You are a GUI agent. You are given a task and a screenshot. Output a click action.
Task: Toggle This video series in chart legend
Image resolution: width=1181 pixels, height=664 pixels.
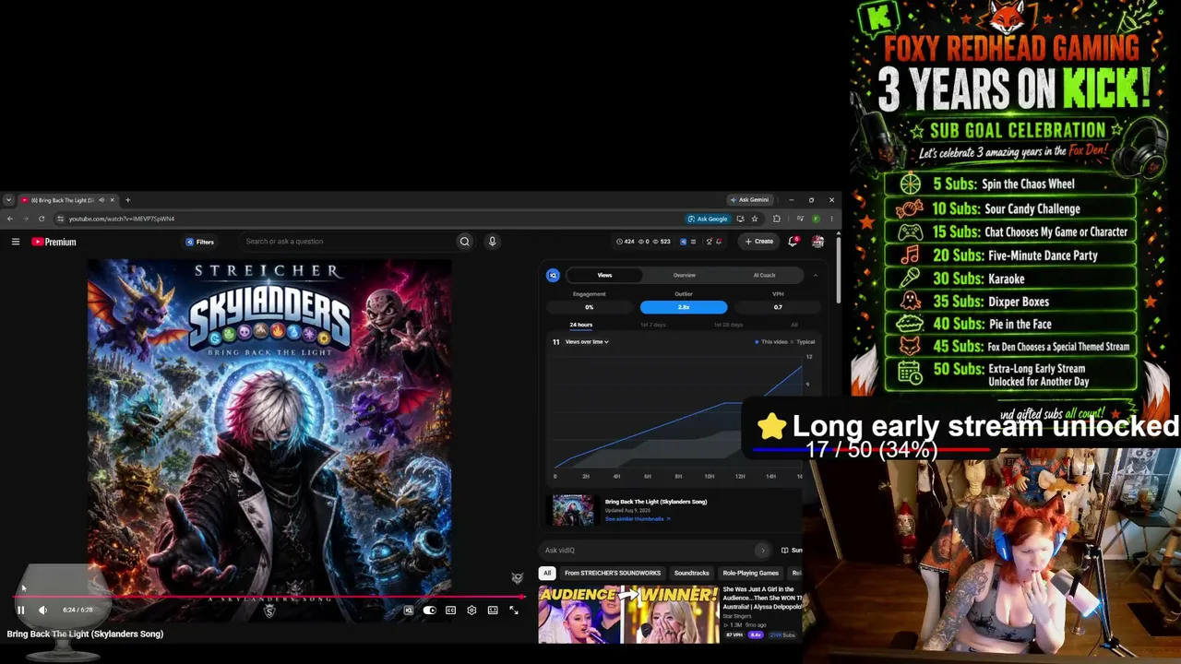772,342
